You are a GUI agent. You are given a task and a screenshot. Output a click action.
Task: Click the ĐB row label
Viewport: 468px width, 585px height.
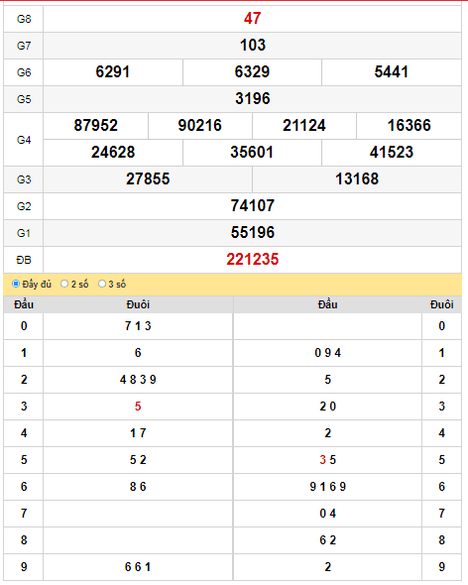point(24,260)
